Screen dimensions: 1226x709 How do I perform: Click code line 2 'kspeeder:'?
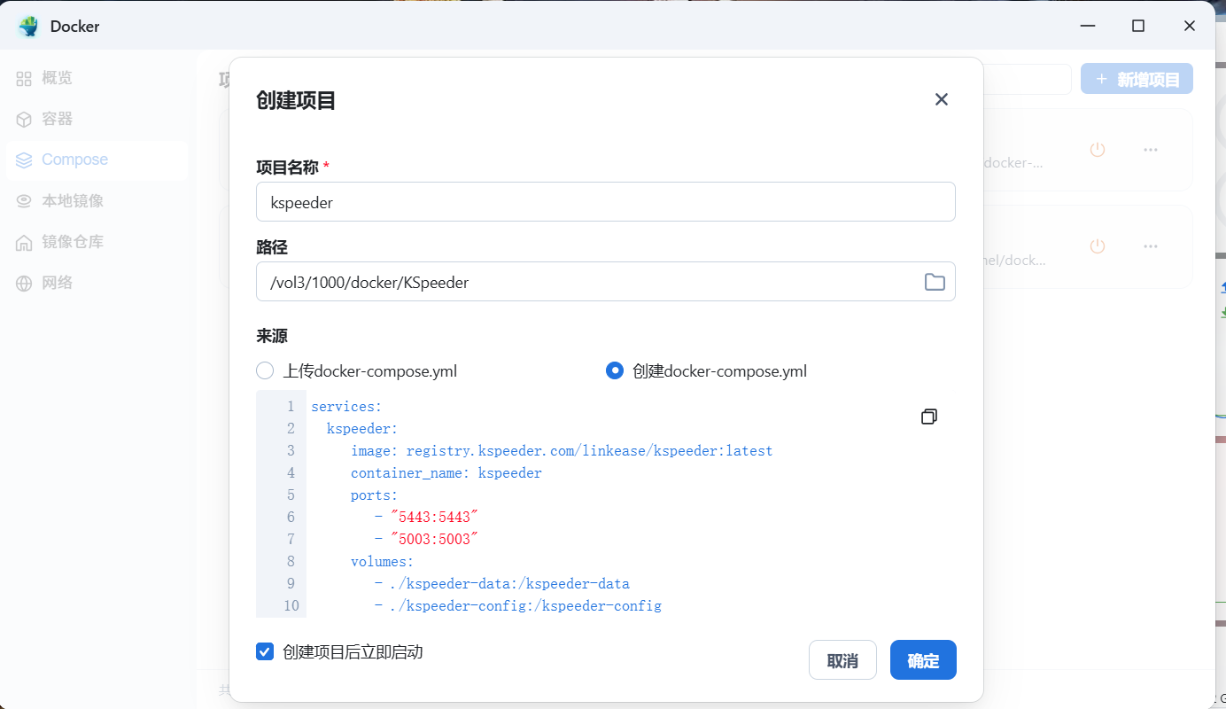click(x=362, y=429)
